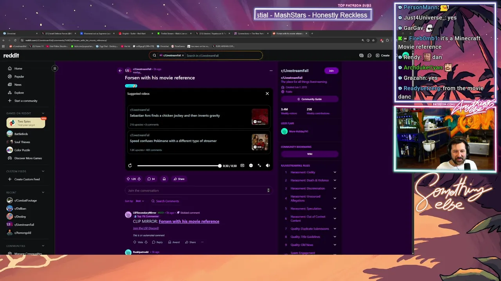Open r/CombatFootage from Recent

click(25, 201)
